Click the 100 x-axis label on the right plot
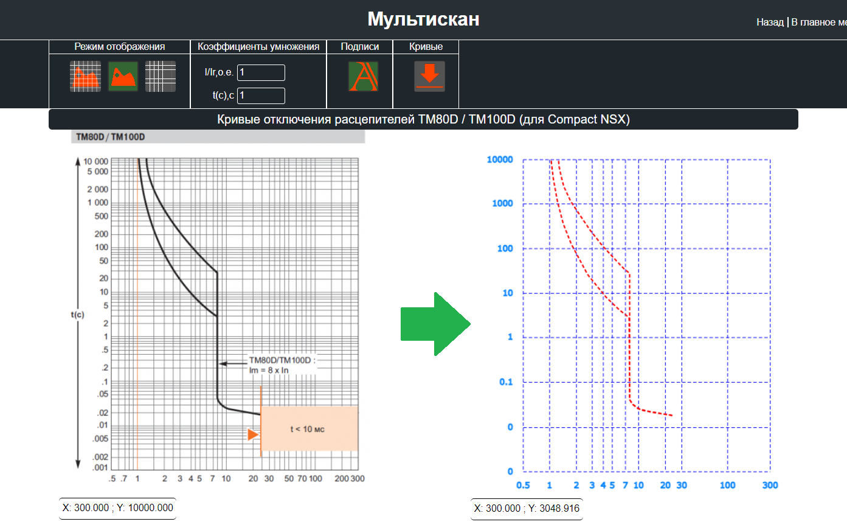This screenshot has width=847, height=530. (x=727, y=485)
